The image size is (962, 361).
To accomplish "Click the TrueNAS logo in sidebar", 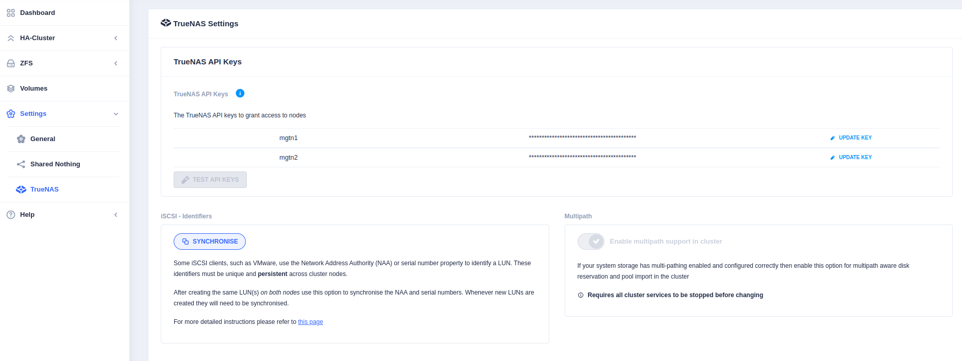I will 21,190.
